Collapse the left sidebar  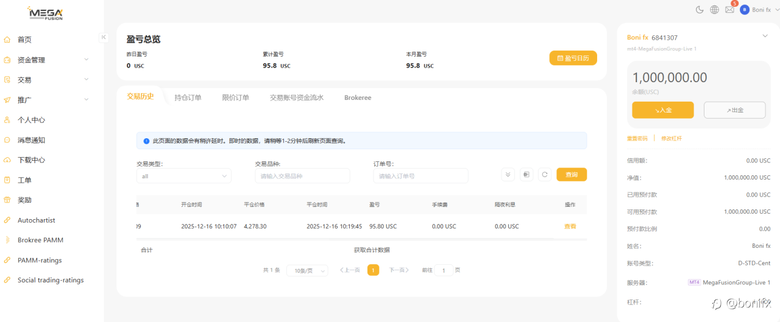pyautogui.click(x=104, y=37)
